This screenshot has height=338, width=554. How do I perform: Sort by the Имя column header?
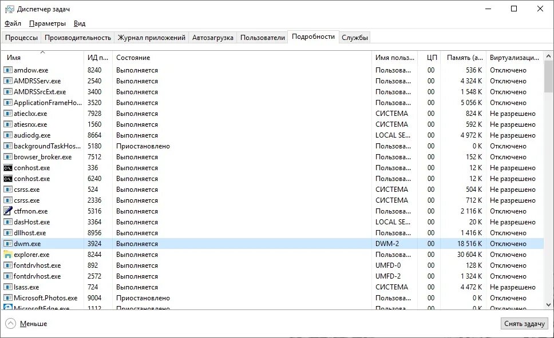click(x=43, y=58)
